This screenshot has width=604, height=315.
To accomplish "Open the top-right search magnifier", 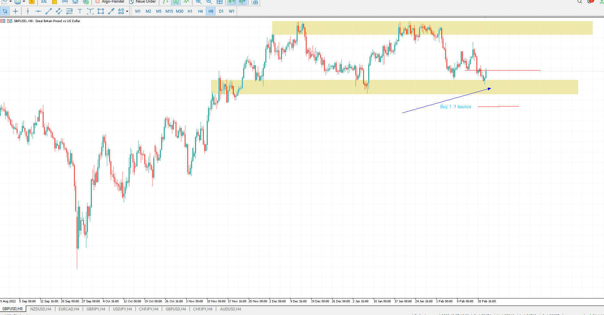I will (580, 2).
